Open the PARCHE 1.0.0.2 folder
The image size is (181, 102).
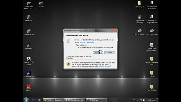tap(152, 88)
